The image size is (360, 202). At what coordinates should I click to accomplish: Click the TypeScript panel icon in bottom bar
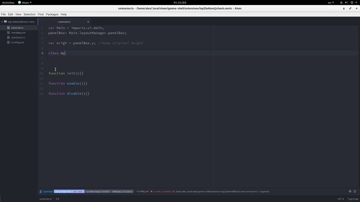[x=40, y=191]
